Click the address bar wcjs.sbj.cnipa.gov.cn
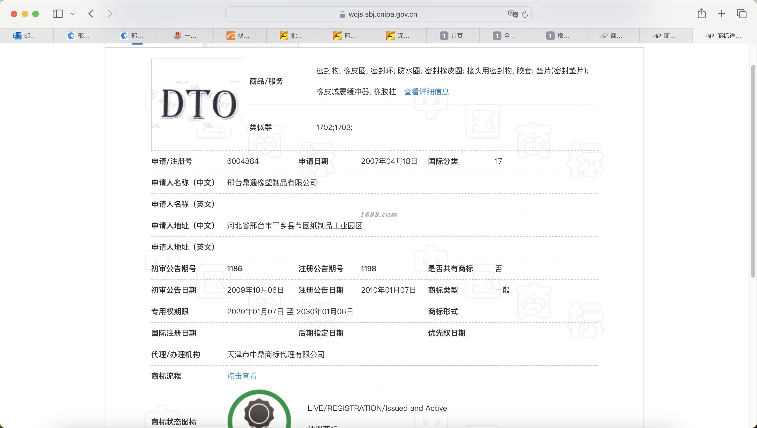This screenshot has height=428, width=757. [x=378, y=14]
